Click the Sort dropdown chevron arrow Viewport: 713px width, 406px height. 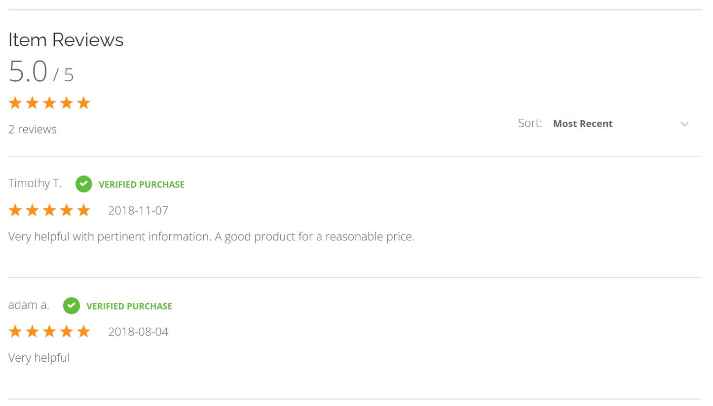[684, 124]
